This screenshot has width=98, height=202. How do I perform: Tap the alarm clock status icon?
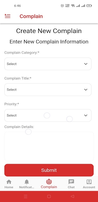62,6
